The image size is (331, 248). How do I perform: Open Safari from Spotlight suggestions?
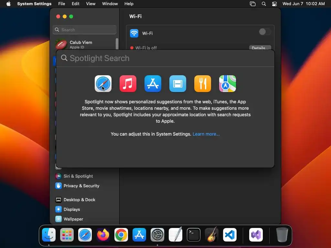click(103, 84)
